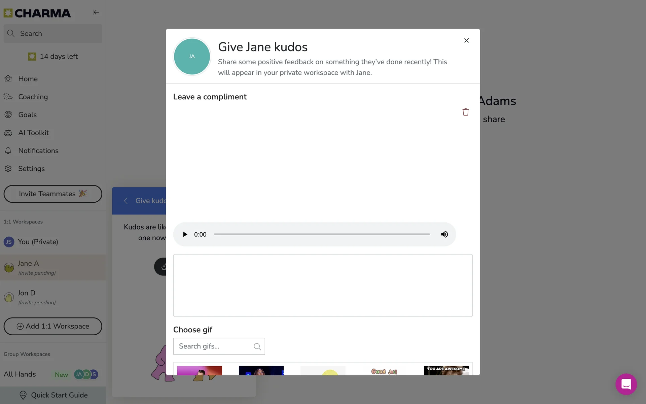Open Settings from sidebar
This screenshot has width=646, height=404.
click(31, 169)
